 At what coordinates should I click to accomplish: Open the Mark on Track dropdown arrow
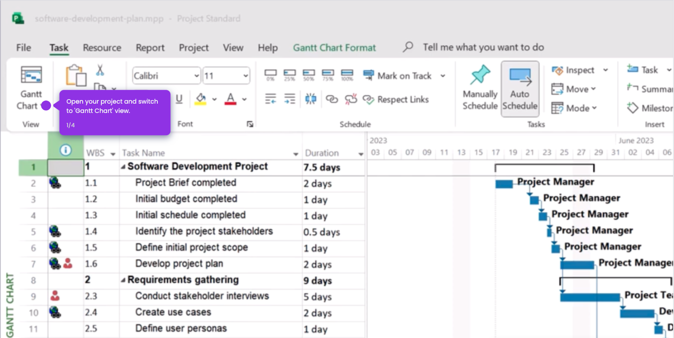coord(443,76)
